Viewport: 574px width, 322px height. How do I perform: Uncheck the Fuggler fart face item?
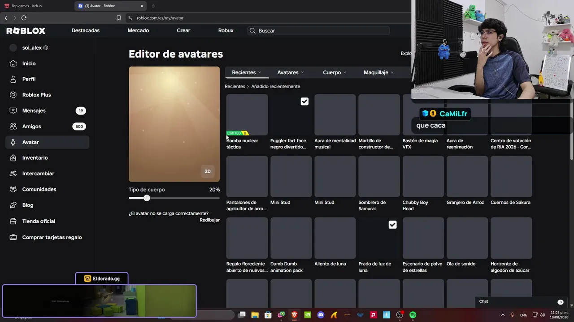pos(304,102)
